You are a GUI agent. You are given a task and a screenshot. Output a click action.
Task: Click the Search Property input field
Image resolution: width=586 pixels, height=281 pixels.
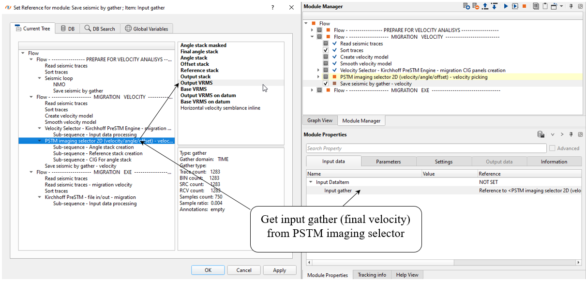click(x=425, y=148)
